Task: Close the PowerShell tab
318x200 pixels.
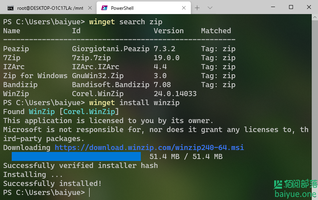Action: click(x=184, y=8)
